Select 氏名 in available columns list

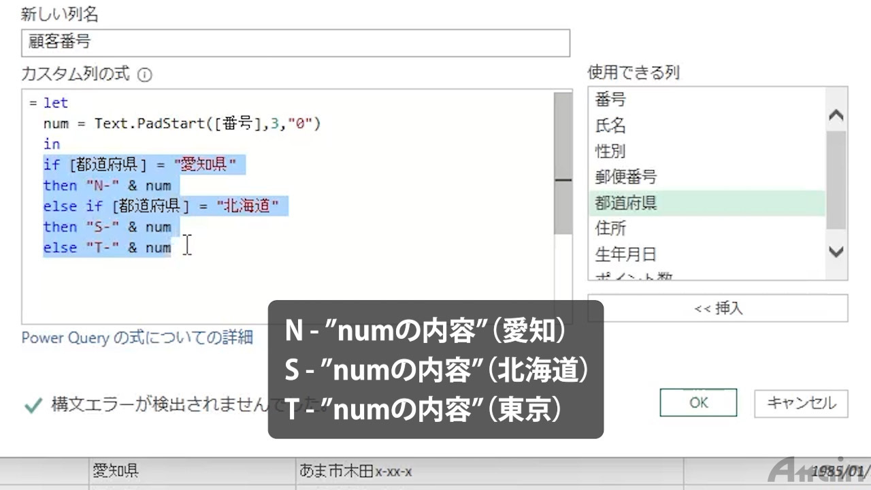pyautogui.click(x=610, y=126)
